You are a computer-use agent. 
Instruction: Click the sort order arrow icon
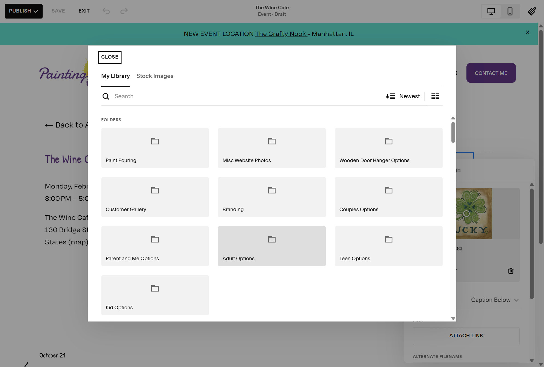tap(390, 96)
